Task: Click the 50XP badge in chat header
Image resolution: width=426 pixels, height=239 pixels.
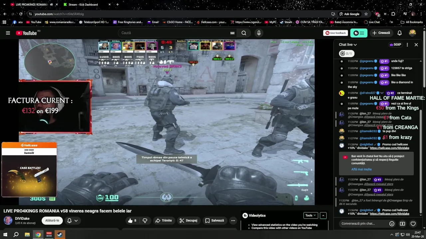Action: [395, 44]
